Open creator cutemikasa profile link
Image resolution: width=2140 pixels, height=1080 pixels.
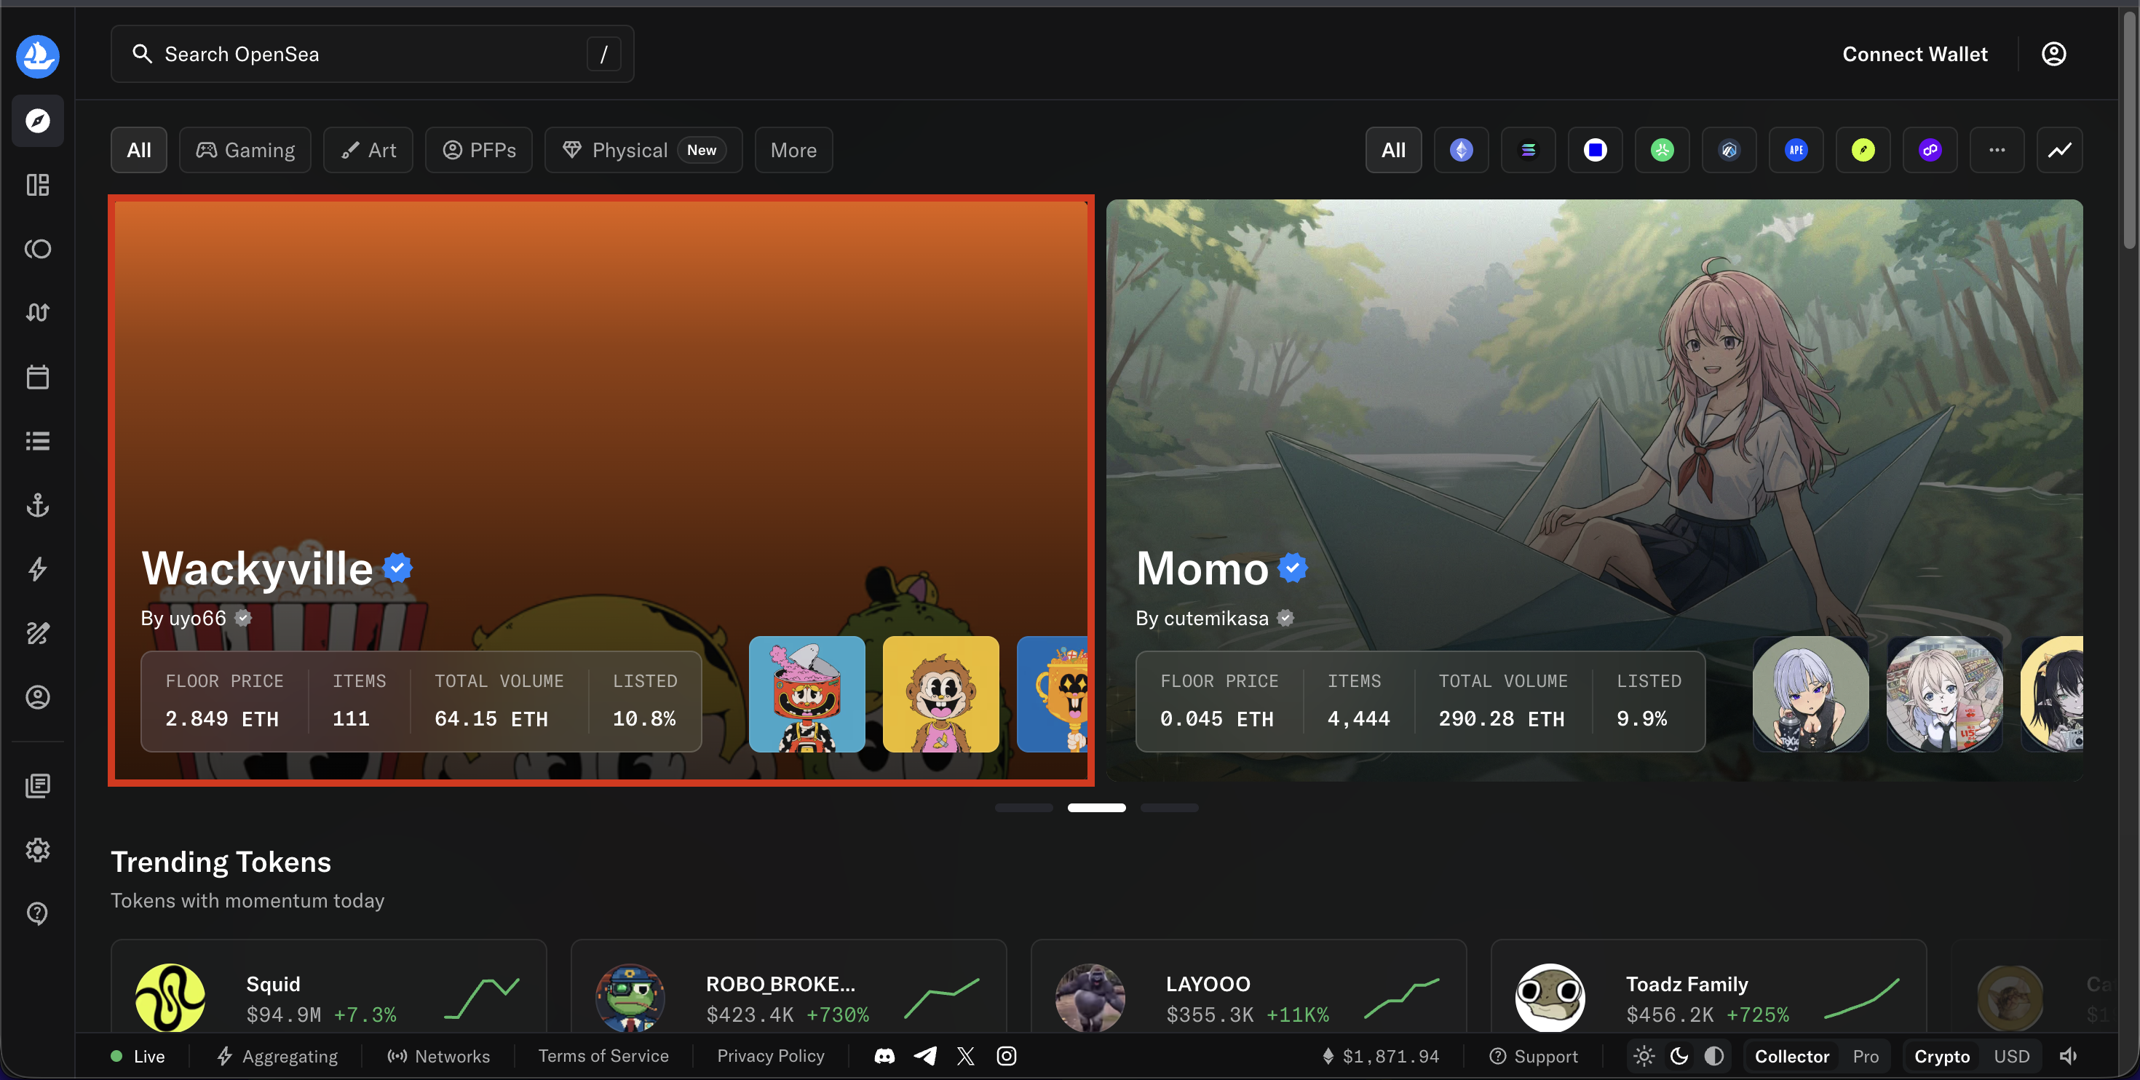coord(1216,618)
